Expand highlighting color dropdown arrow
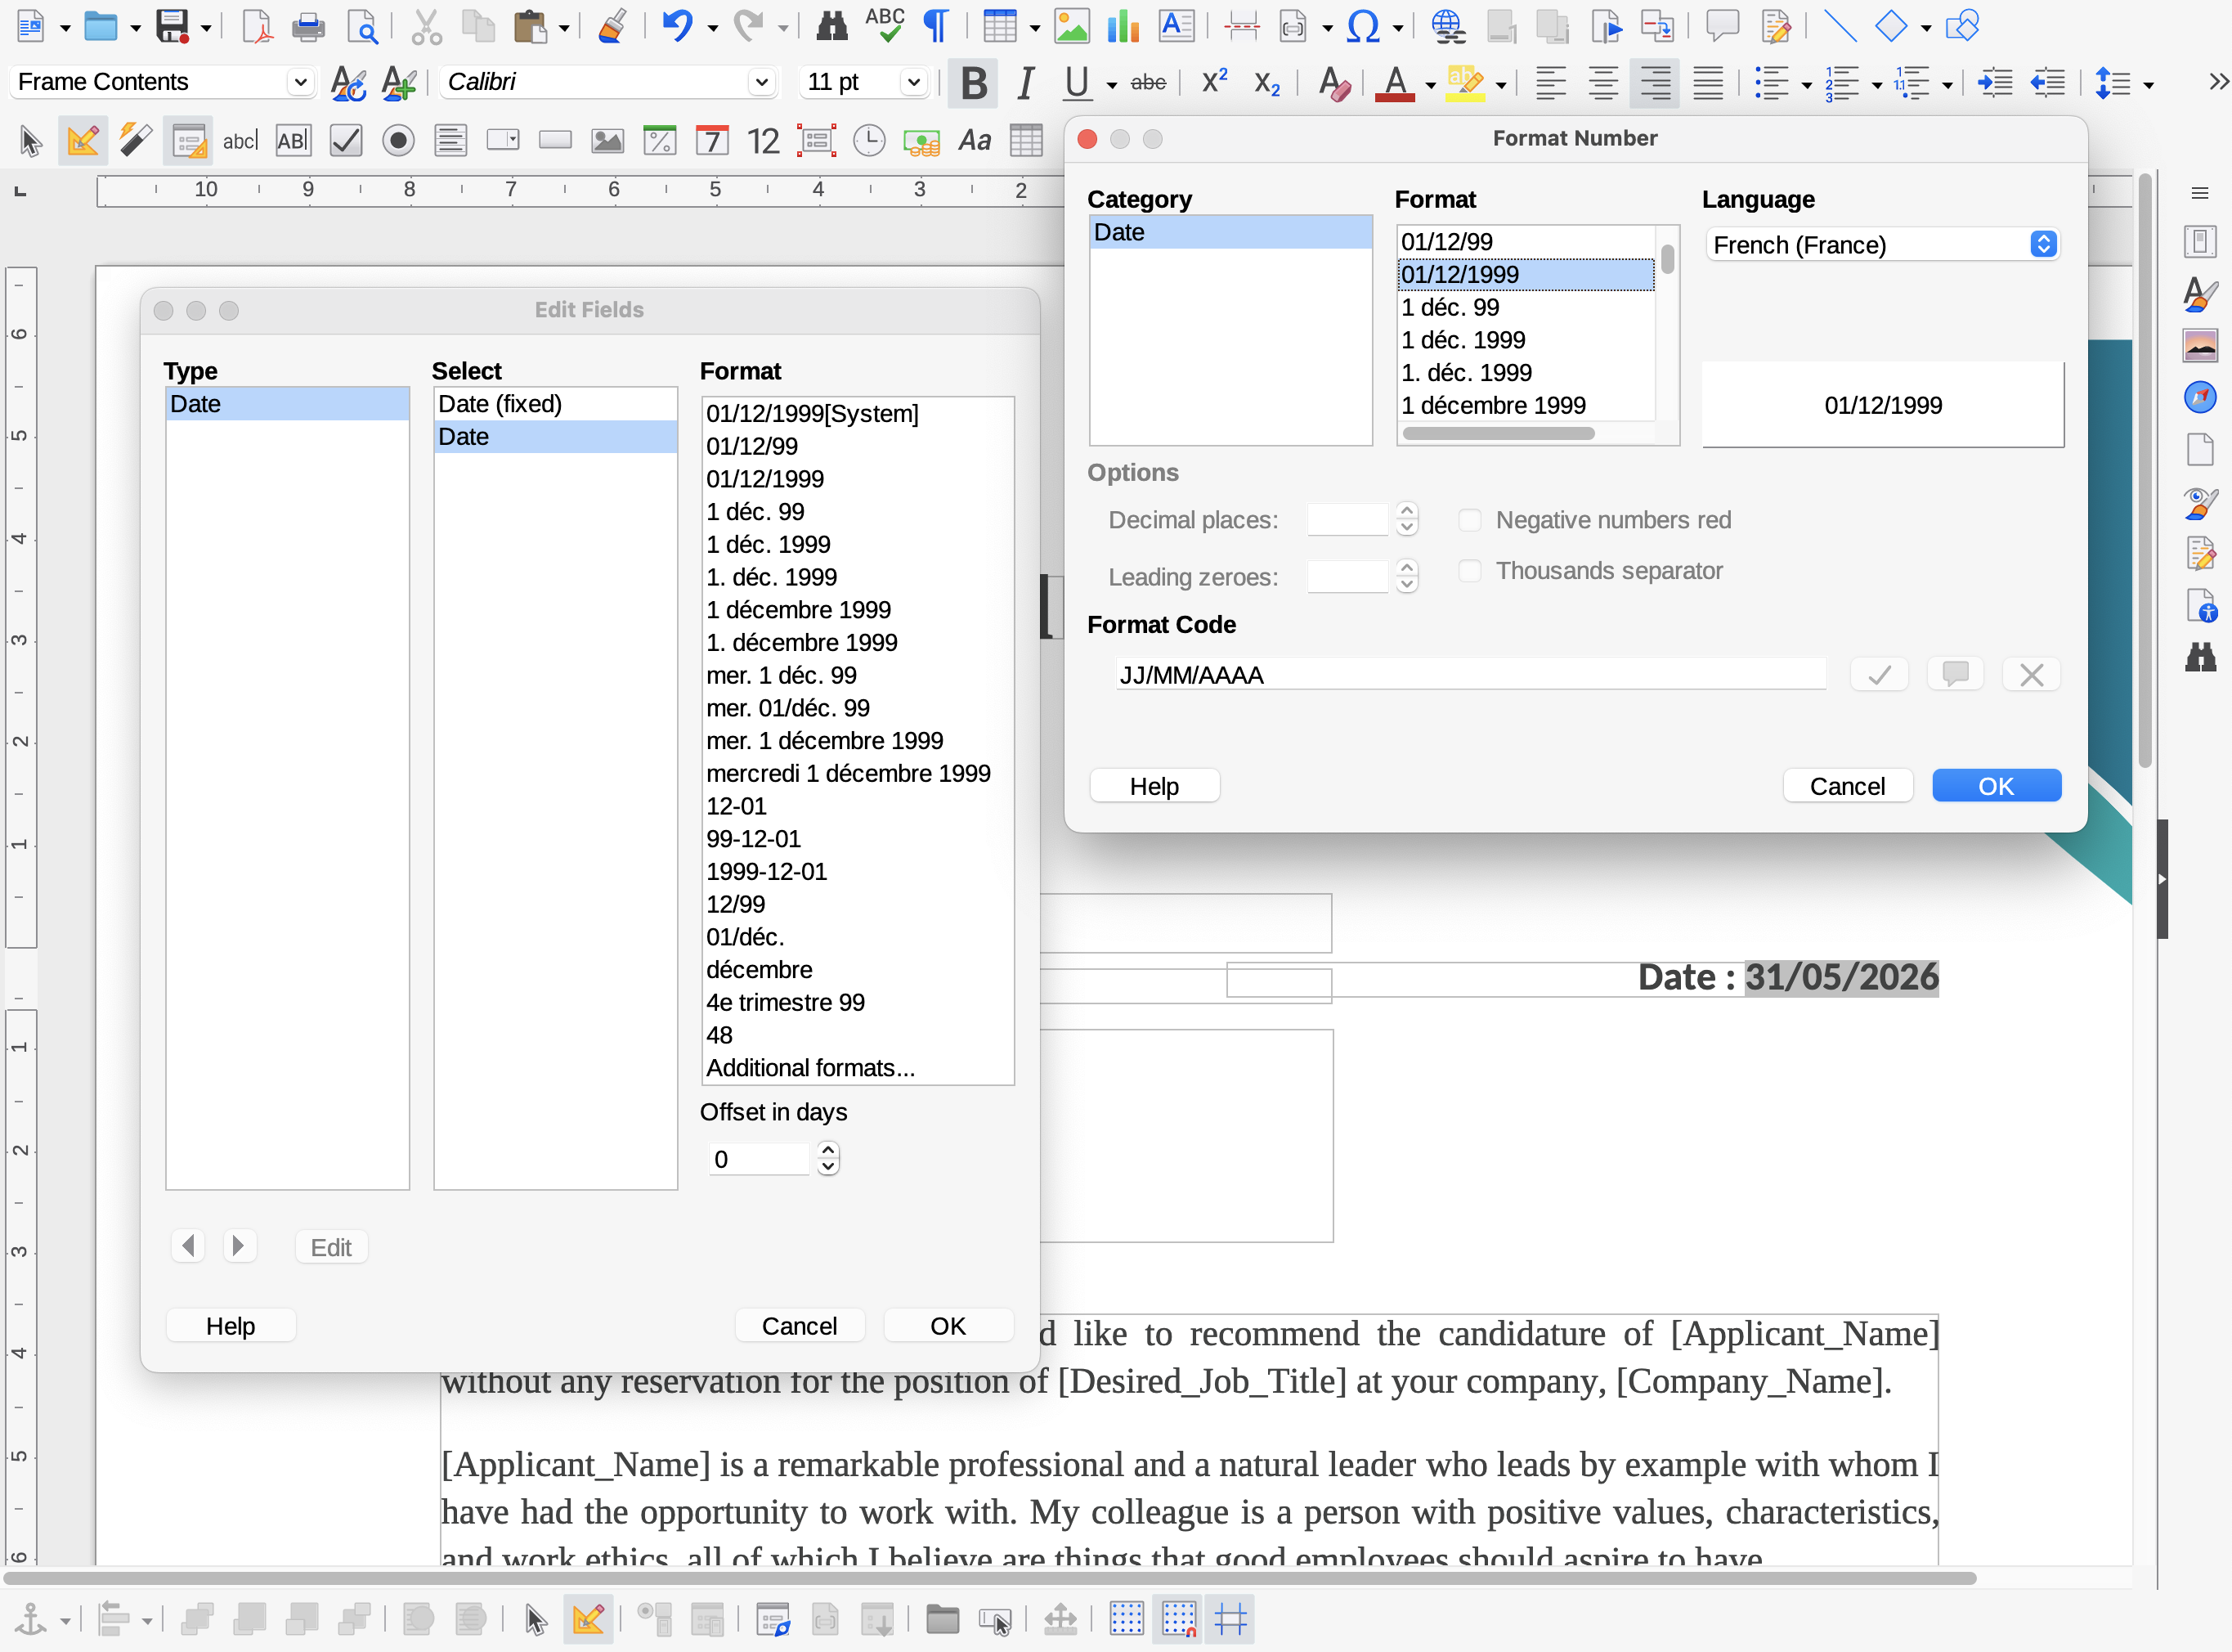 coord(1501,86)
